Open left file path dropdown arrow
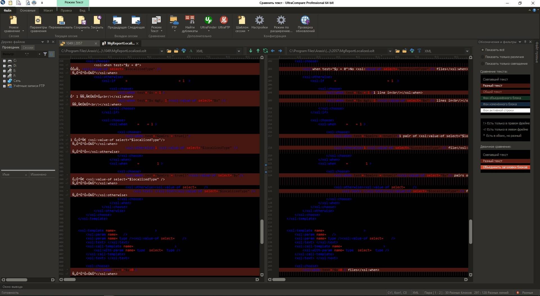Screen dimensions: 540x296 (x=162, y=51)
